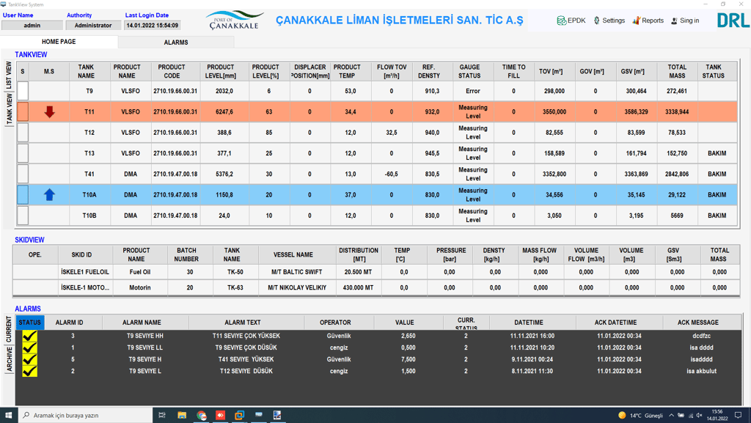751x423 pixels.
Task: Open File Explorer from taskbar
Action: (x=182, y=415)
